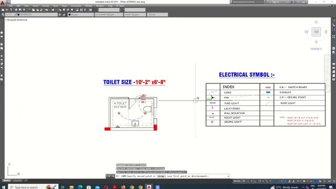This screenshot has width=336, height=189.
Task: Click 'TUBE LIGHT' text in index table
Action: 232,103
